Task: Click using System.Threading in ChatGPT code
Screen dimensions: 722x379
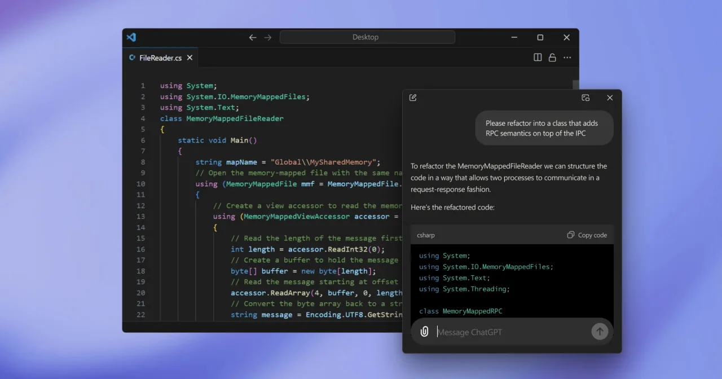Action: pos(464,289)
